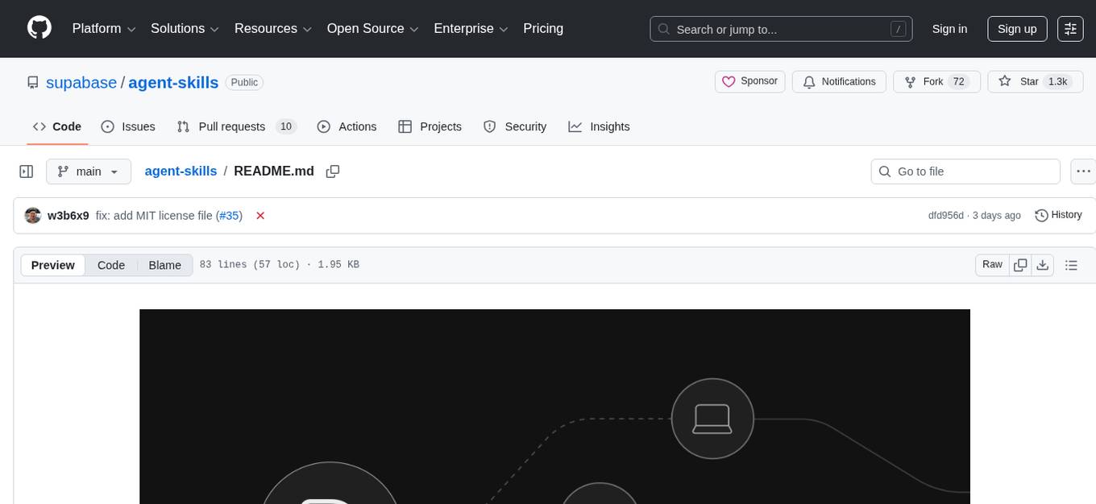
Task: Expand the Open Source menu
Action: (x=372, y=29)
